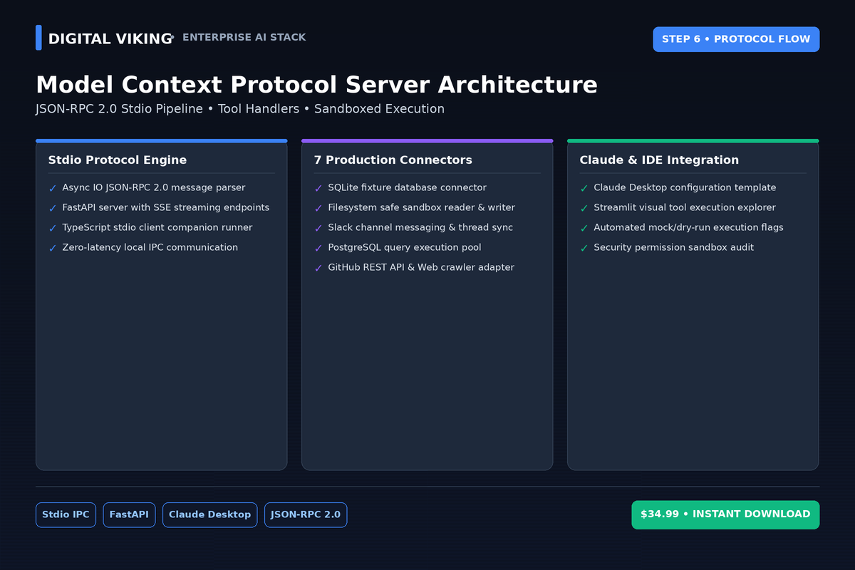
Task: Click the Claude & IDE Integration heading
Action: click(x=659, y=160)
